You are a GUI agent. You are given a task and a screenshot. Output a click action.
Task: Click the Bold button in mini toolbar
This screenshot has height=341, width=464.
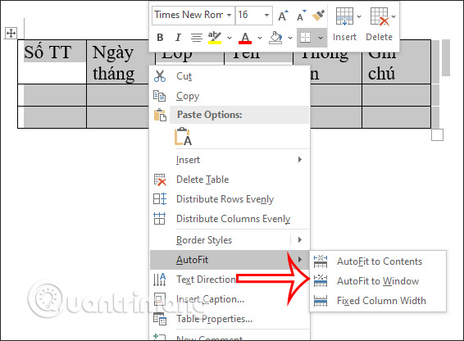pos(160,38)
